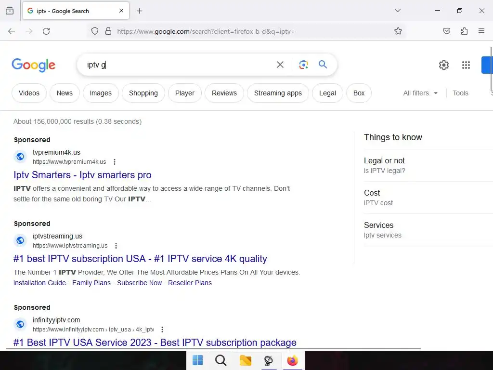Open Family Plans sitelink
This screenshot has width=493, height=370.
click(91, 283)
